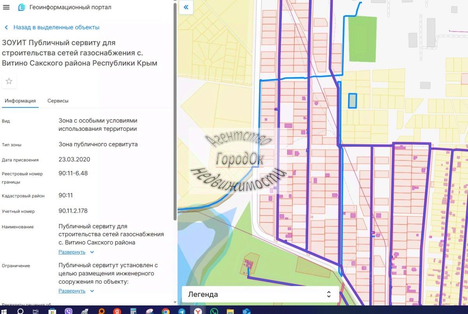The width and height of the screenshot is (468, 314).
Task: Collapse the side panel with double-chevron button
Action: (186, 7)
